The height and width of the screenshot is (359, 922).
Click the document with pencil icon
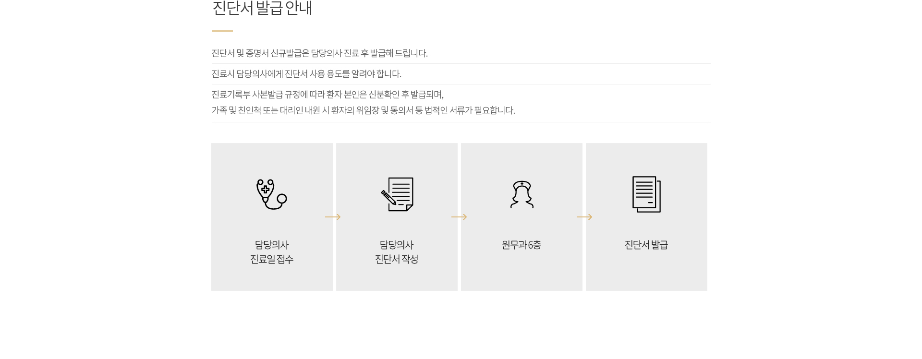pos(397,194)
